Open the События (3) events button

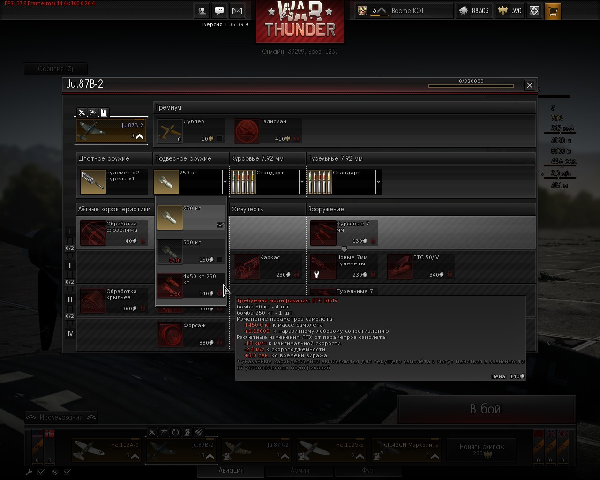pyautogui.click(x=56, y=69)
